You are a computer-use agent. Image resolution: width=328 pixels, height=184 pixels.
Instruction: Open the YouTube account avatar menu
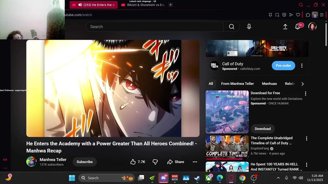coord(312,27)
